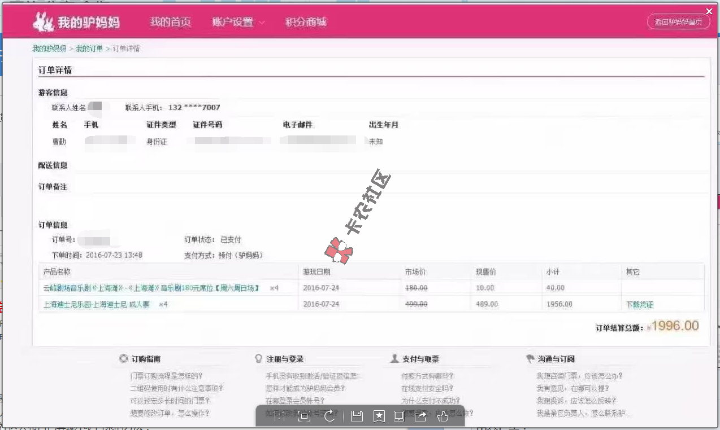
Task: Open the 云峰剧场音乐剧《上海滩》 product link
Action: coord(151,288)
